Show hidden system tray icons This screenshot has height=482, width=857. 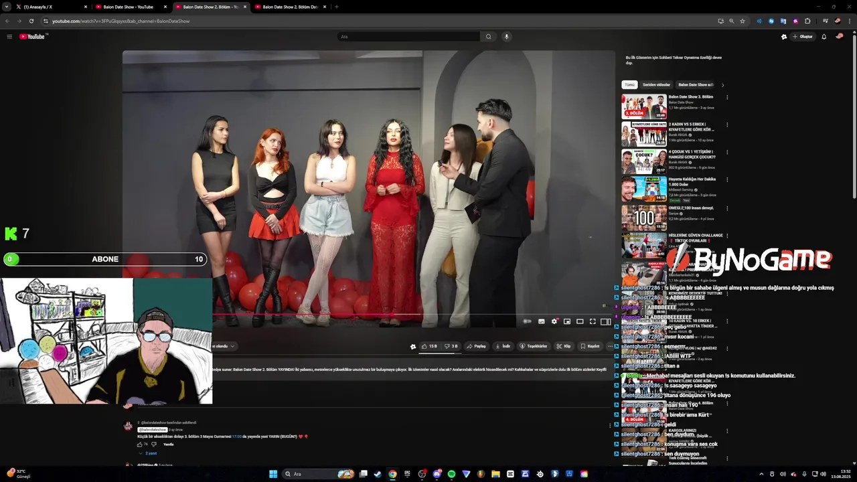coord(761,474)
